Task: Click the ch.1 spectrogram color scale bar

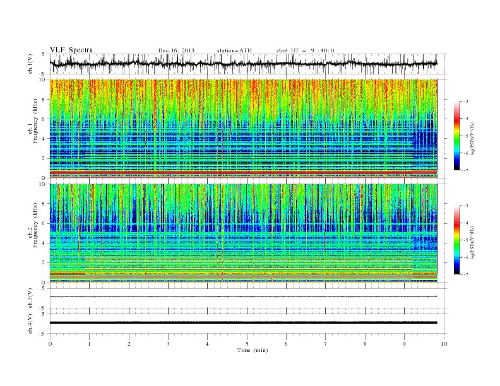Action: pyautogui.click(x=457, y=136)
